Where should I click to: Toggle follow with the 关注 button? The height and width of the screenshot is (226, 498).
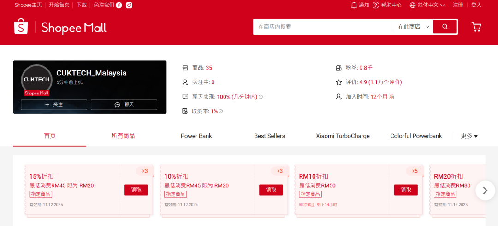pyautogui.click(x=54, y=104)
